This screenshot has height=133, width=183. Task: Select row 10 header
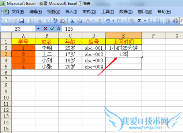point(6,98)
